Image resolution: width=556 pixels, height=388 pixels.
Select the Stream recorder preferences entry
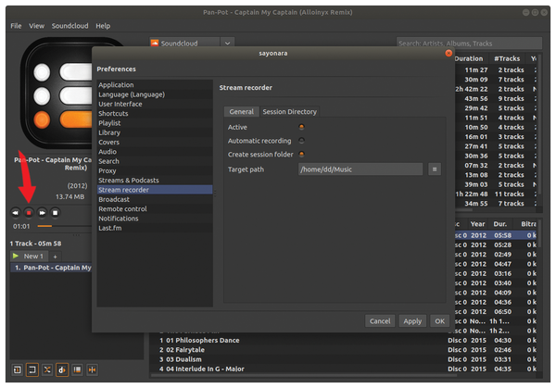tap(155, 190)
